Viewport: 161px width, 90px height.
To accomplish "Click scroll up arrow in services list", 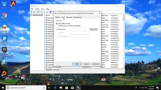I will pos(124,15).
